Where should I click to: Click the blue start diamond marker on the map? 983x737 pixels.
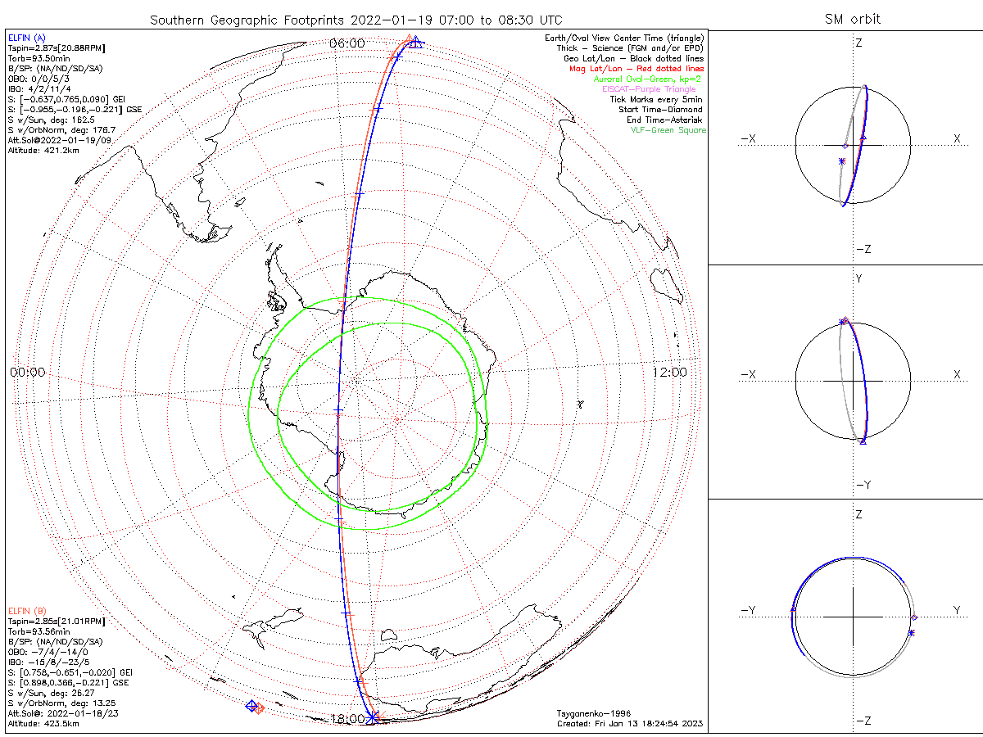click(x=252, y=706)
